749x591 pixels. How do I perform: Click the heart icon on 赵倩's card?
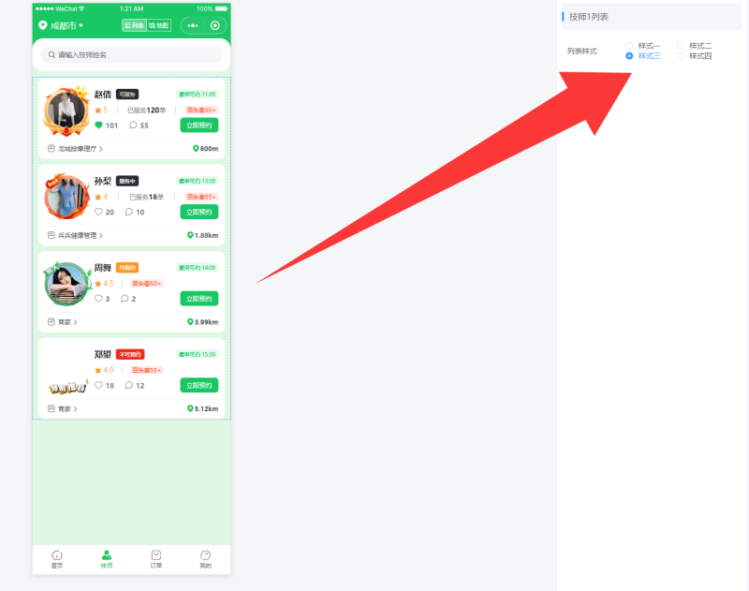98,126
